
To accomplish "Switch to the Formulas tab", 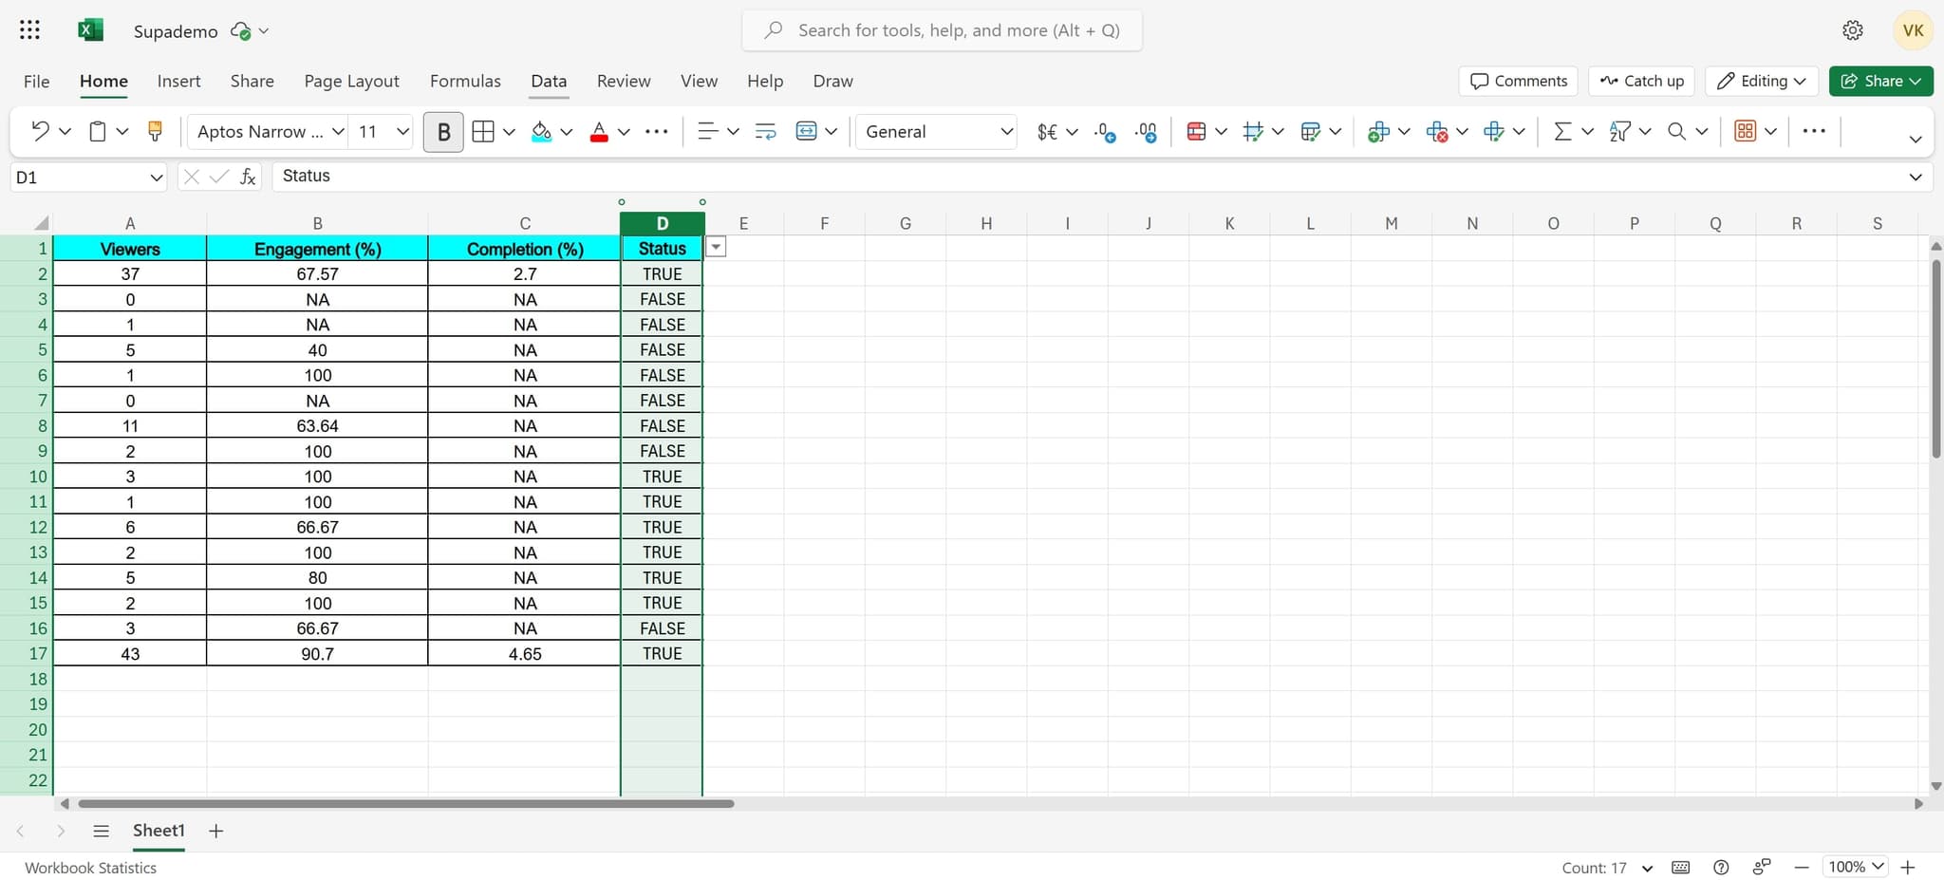I will click(x=464, y=81).
